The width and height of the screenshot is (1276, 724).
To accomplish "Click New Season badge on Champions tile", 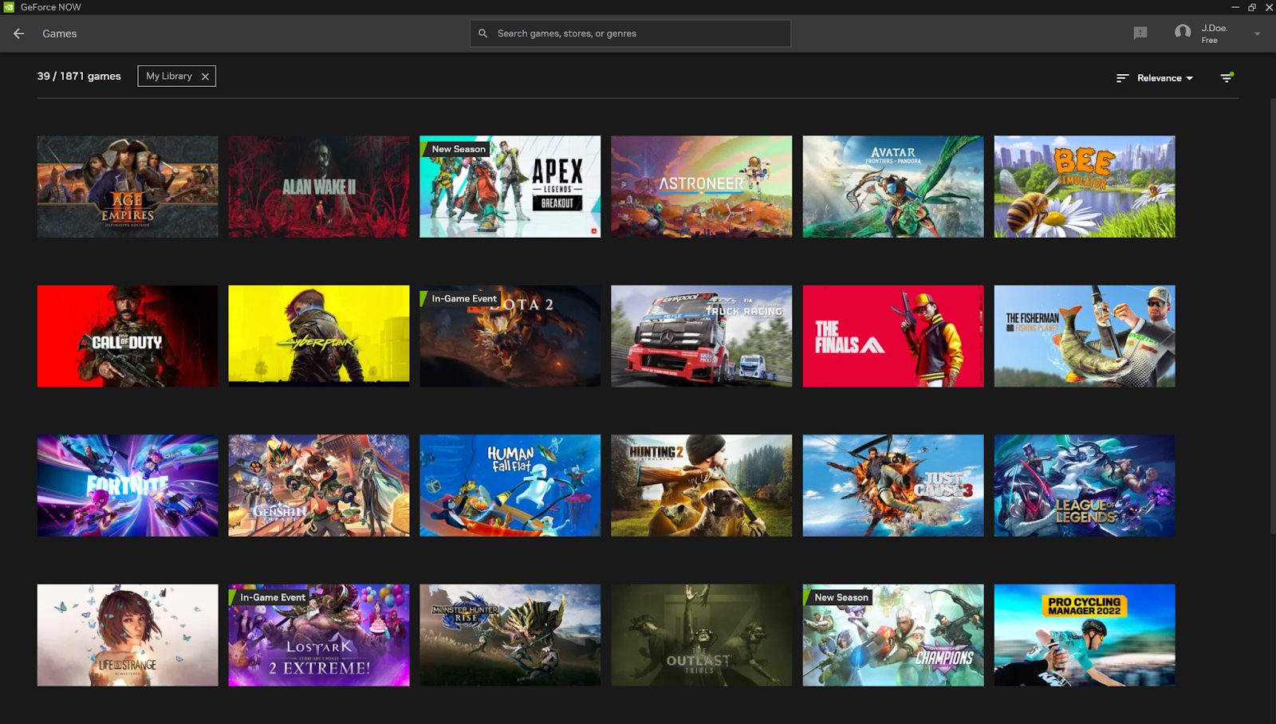I will pos(838,597).
